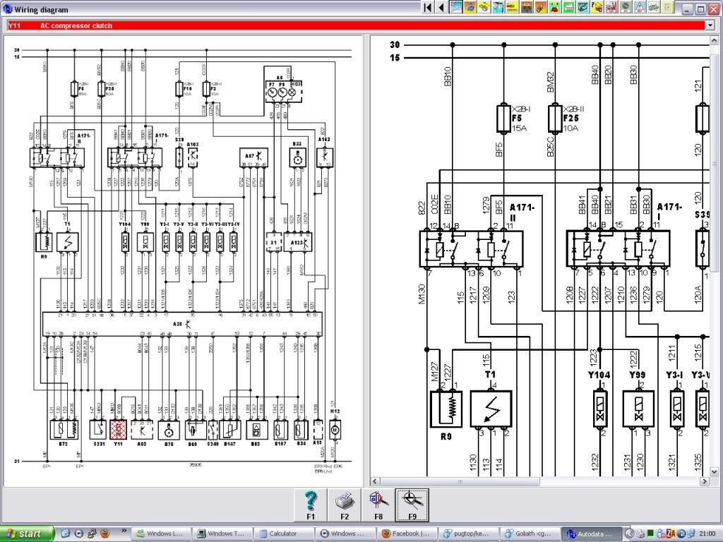Image resolution: width=723 pixels, height=542 pixels.
Task: Activate the F8 magnifier comparison tool
Action: pyautogui.click(x=378, y=503)
